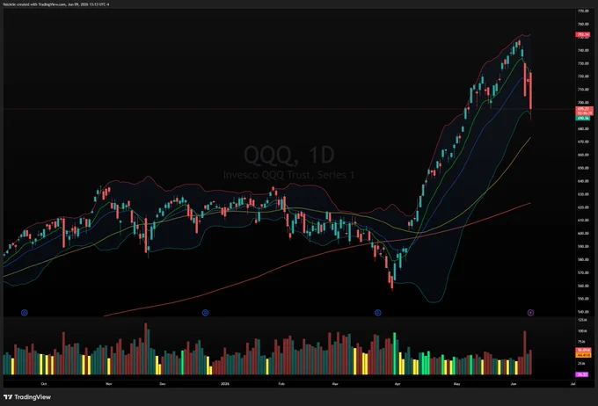Click the 'created with TradingView.com' header text
Viewport: 598px width, 406px height.
[41, 4]
